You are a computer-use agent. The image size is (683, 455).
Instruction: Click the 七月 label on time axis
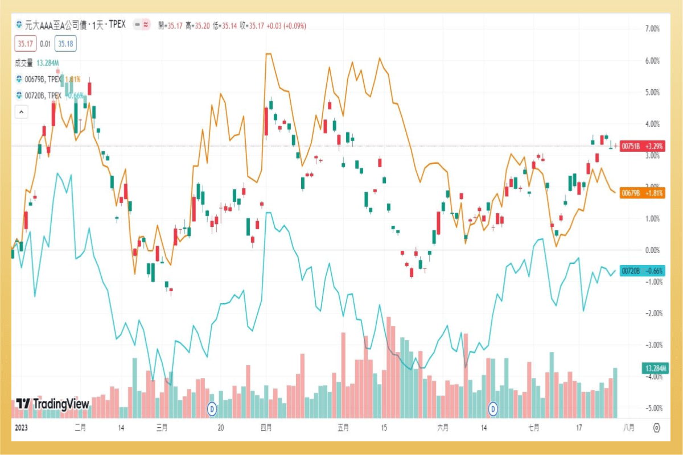click(x=533, y=427)
